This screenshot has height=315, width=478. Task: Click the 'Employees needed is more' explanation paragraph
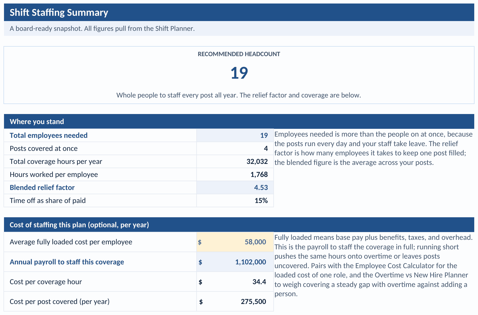click(x=373, y=148)
